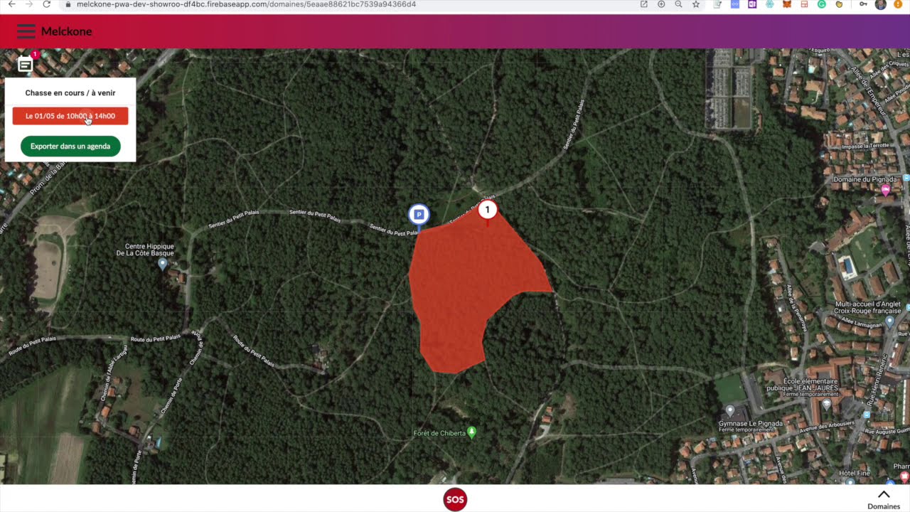Select the numbered marker 1 on the map

[487, 210]
